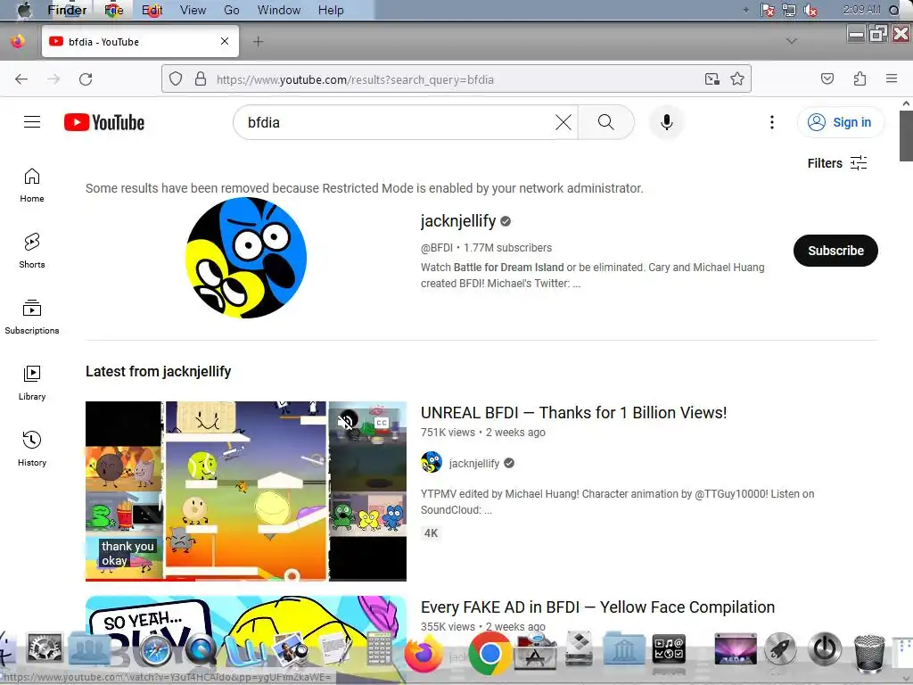913x685 pixels.
Task: Open YouTube settings three-dot menu
Action: (771, 122)
